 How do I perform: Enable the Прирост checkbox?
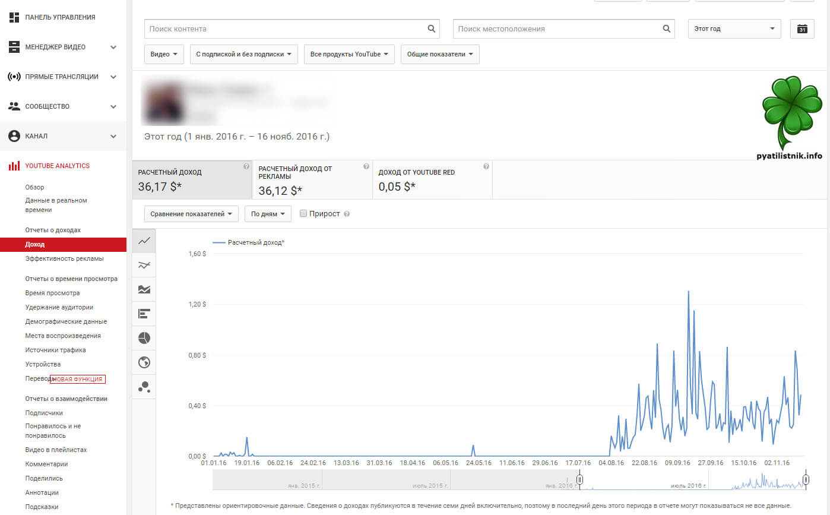303,213
